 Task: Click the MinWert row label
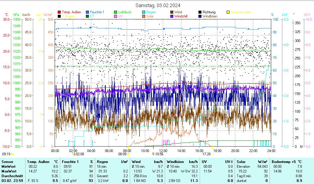(x=9, y=167)
